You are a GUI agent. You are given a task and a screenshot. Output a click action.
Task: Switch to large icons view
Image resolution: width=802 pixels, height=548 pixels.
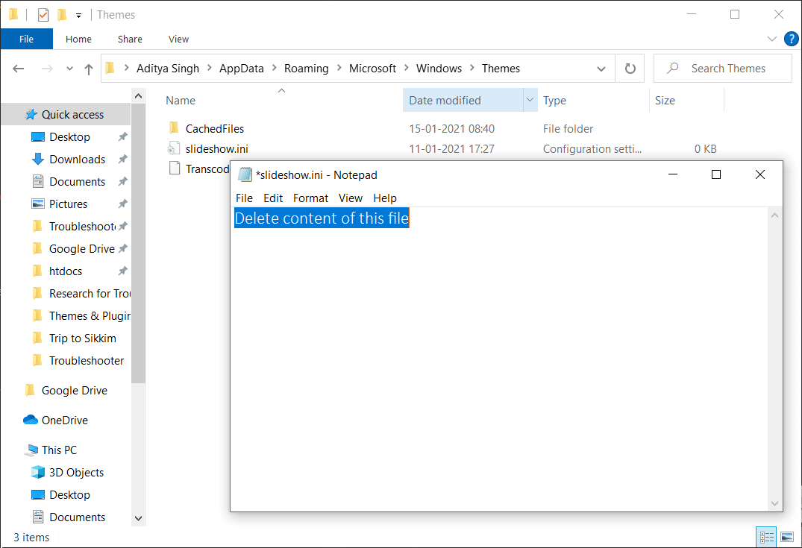(x=786, y=537)
